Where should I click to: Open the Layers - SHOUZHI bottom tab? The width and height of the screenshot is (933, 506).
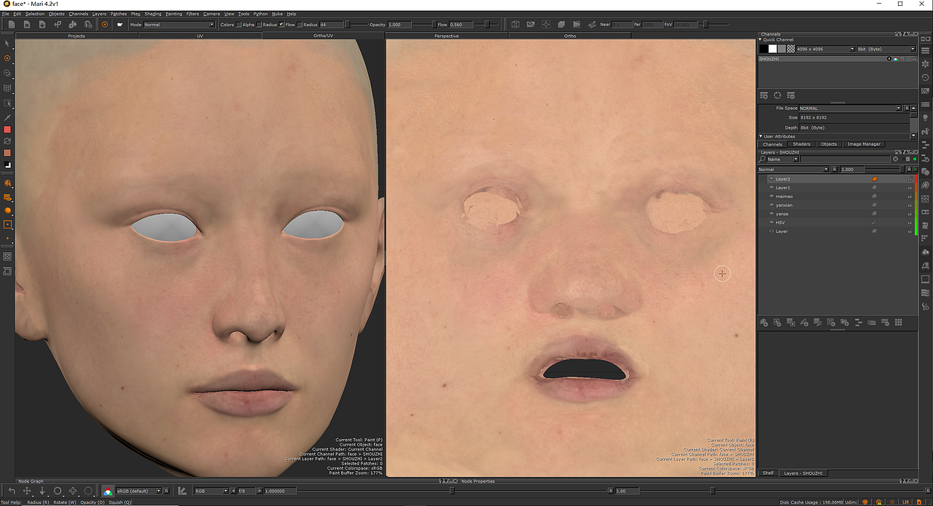pos(804,473)
